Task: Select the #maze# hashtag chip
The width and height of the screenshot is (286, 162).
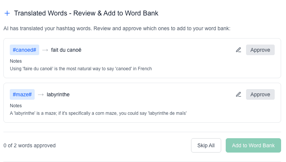Action: (22, 94)
